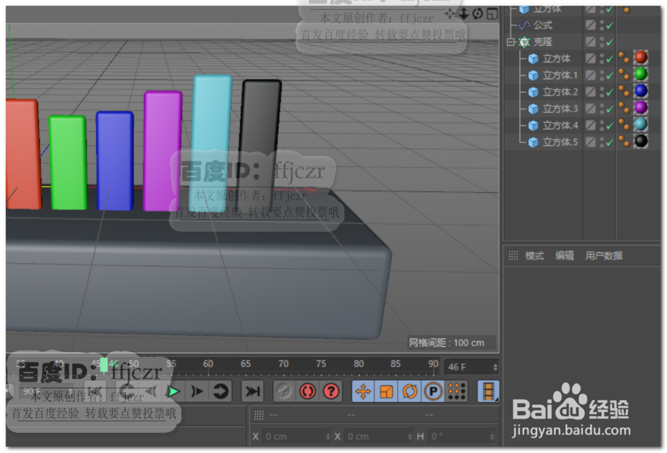Select the 立方体.4 object name
This screenshot has height=453, width=667.
pyautogui.click(x=560, y=125)
